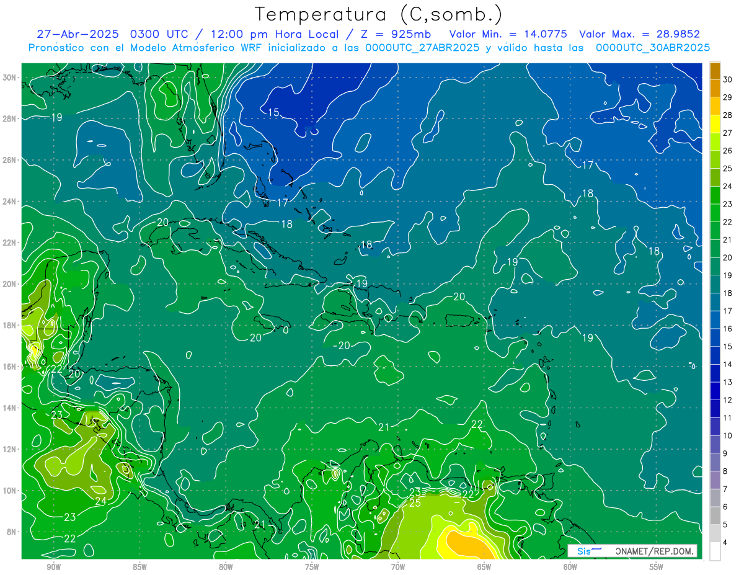The image size is (744, 575).
Task: Click the "Z = 925mb" level text
Action: 397,34
